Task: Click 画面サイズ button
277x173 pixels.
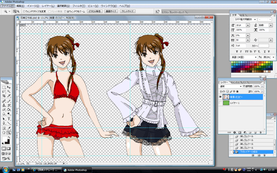Action: point(111,11)
